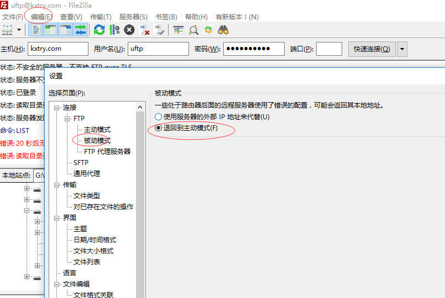Open Site Manager dropdown arrow

[19, 30]
